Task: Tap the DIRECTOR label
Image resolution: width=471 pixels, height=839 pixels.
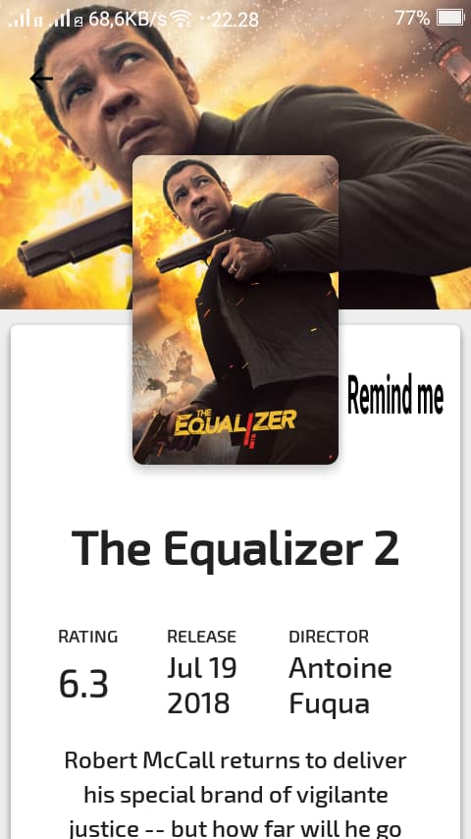Action: (329, 637)
